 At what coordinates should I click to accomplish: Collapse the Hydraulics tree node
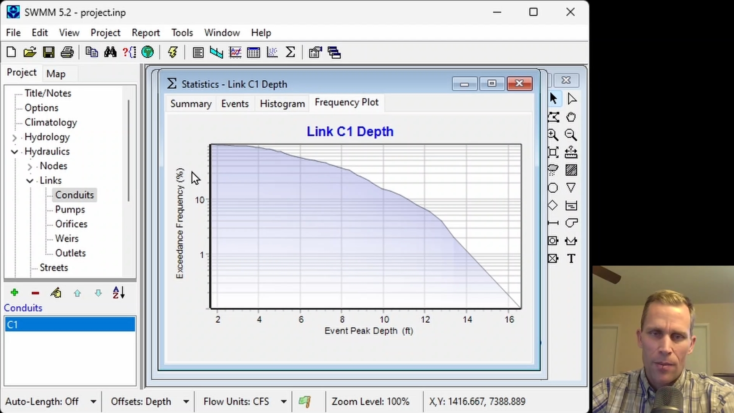pyautogui.click(x=15, y=151)
